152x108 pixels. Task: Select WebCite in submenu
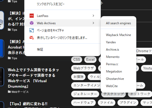click(x=119, y=86)
